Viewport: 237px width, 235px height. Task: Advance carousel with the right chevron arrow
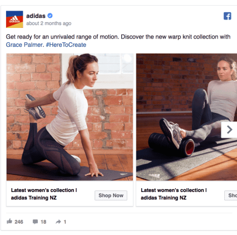point(229,130)
